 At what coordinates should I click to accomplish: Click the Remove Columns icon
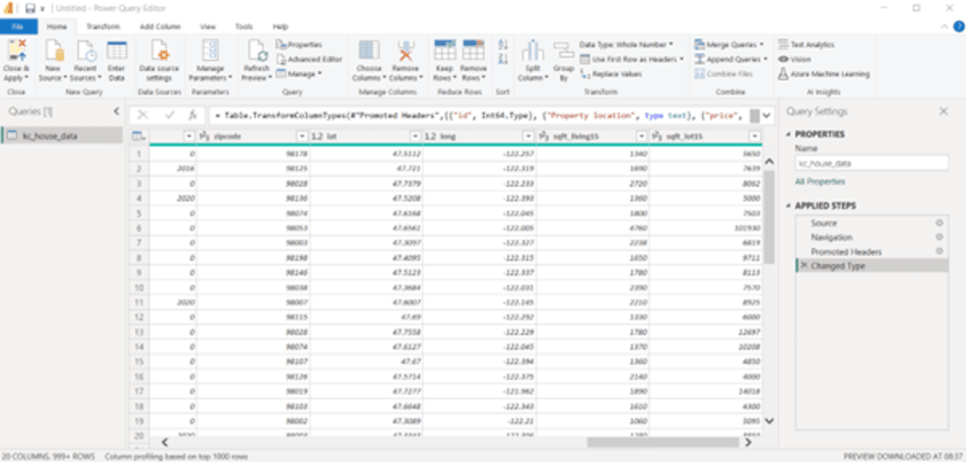[x=405, y=51]
